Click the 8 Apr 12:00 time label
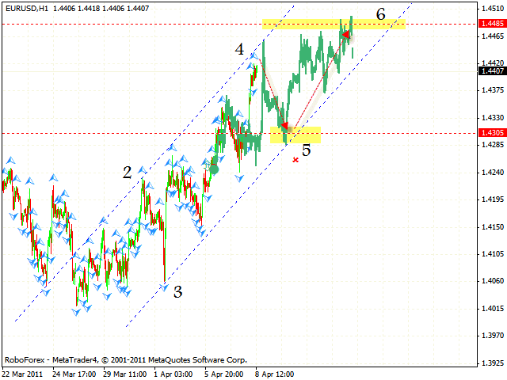Screen dimensions: 507x380 click(x=275, y=374)
